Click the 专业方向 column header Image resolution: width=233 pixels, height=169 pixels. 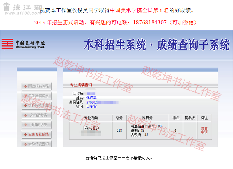(91, 118)
